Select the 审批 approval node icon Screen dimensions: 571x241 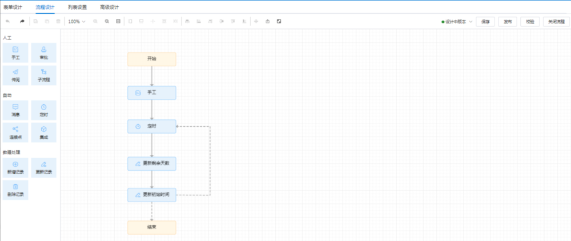(44, 50)
